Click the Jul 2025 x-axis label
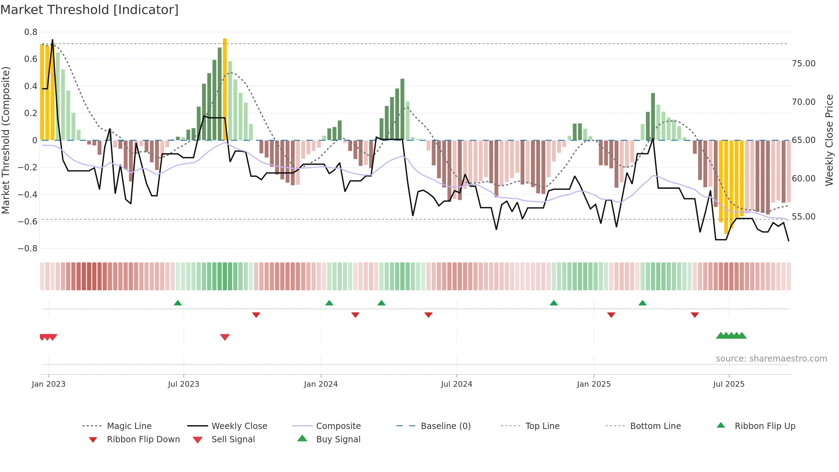This screenshot has height=472, width=839. 729,384
